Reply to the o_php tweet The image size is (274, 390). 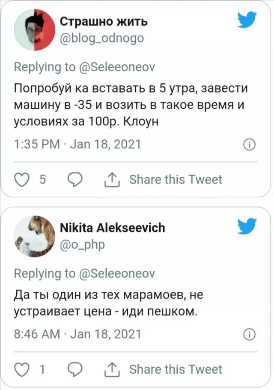(75, 369)
